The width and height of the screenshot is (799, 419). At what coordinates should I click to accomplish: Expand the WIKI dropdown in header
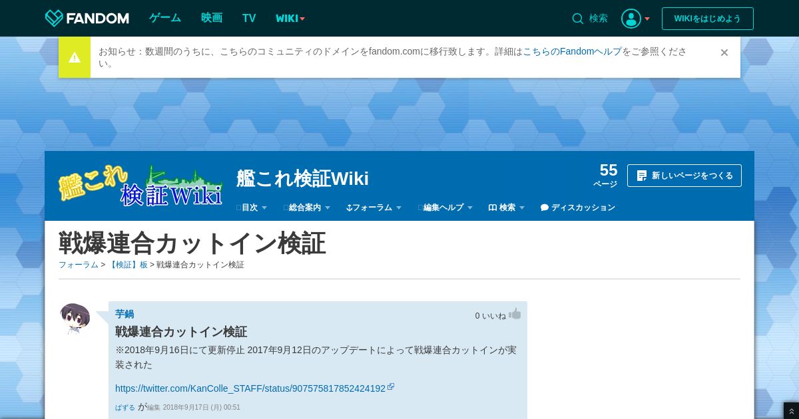(x=290, y=19)
